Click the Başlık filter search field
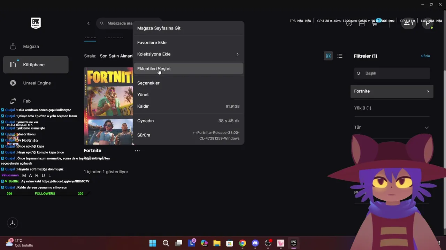 coord(392,73)
